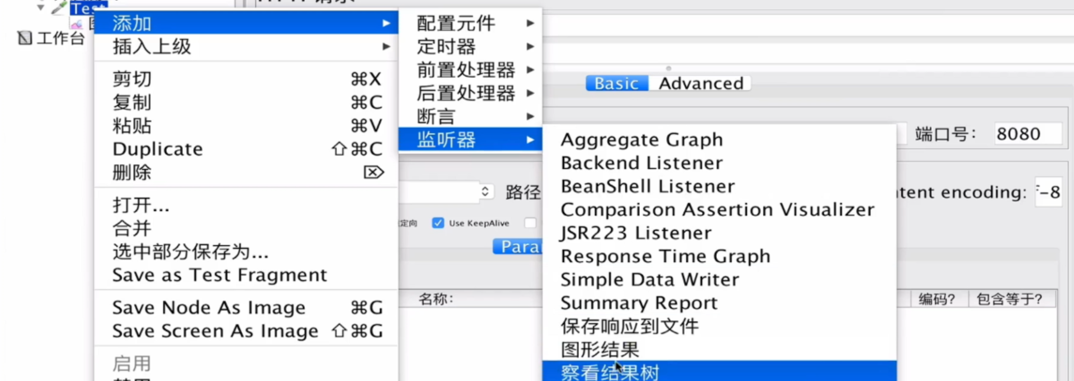Add a Summary Report listener
The width and height of the screenshot is (1074, 381).
639,303
